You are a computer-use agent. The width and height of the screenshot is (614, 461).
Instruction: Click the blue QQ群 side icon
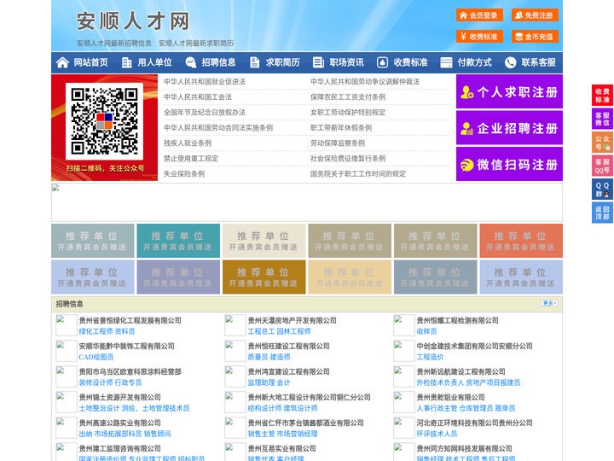[x=602, y=190]
